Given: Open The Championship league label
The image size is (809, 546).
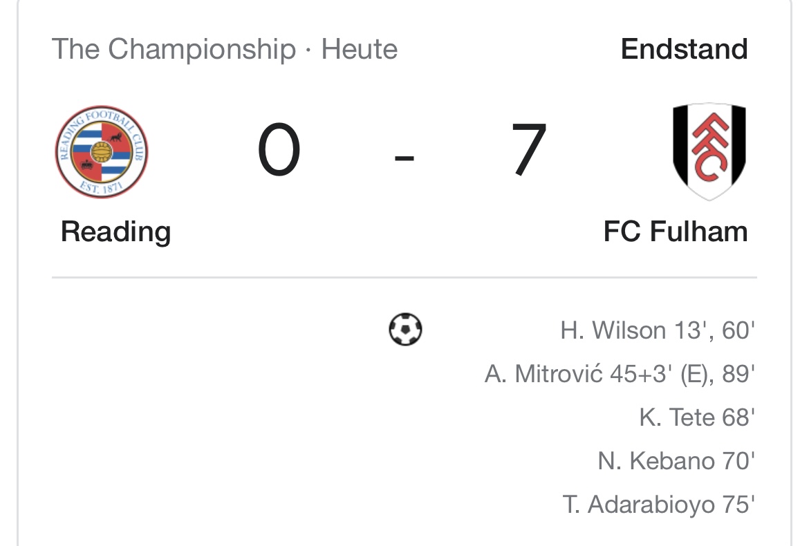Looking at the screenshot, I should [x=173, y=50].
